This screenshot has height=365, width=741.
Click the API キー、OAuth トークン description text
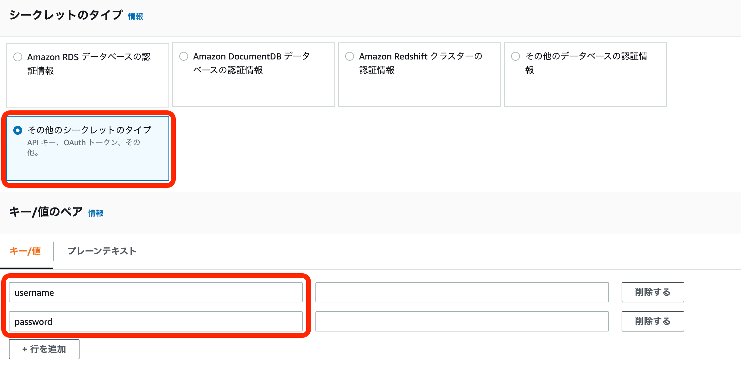click(x=84, y=143)
